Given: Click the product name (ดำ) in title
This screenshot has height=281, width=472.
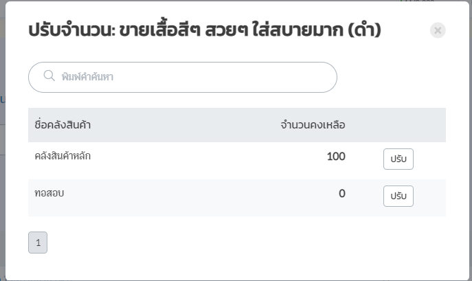Looking at the screenshot, I should click(364, 30).
